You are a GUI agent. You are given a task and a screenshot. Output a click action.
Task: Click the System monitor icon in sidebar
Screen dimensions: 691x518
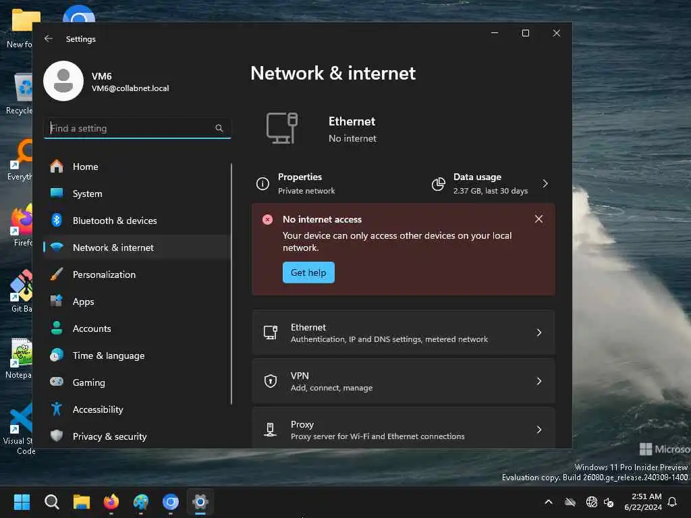coord(57,194)
